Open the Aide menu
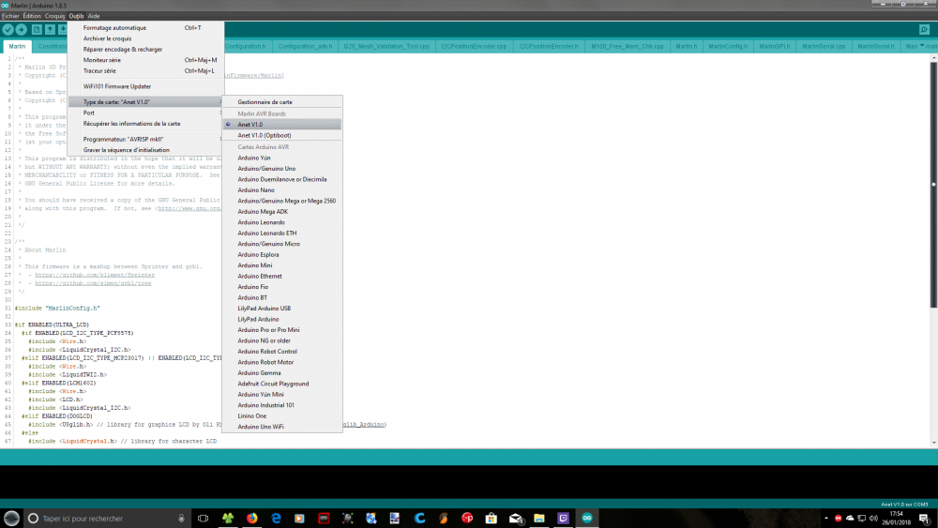 (x=94, y=16)
